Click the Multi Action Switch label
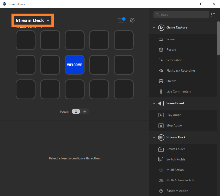Image resolution: width=220 pixels, height=196 pixels. (x=180, y=180)
